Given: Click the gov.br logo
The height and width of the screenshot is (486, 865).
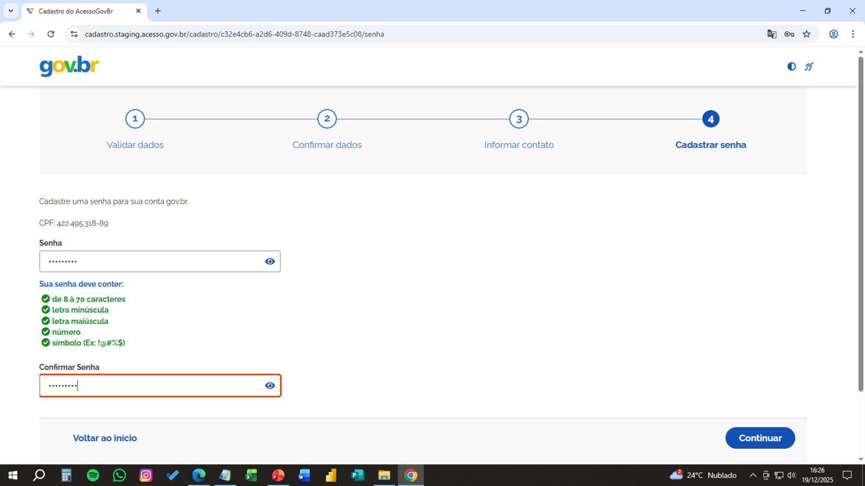Looking at the screenshot, I should point(69,66).
